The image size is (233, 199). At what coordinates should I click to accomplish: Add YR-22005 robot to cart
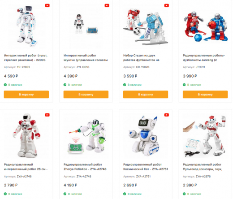[x=26, y=95]
